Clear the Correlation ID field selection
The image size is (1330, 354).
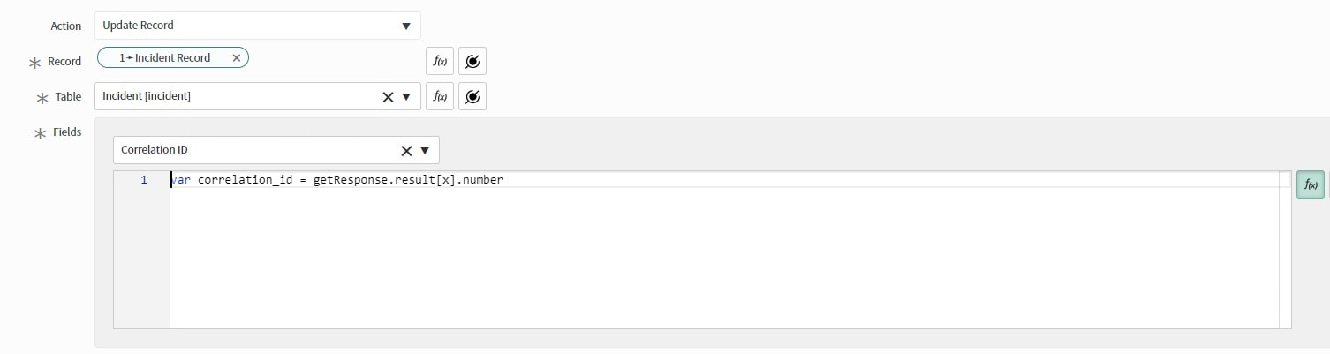(406, 151)
